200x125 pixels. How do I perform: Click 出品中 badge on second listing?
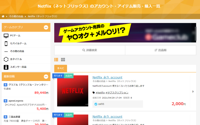pos(68,115)
